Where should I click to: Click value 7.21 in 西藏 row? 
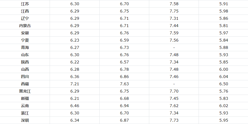[75, 84]
